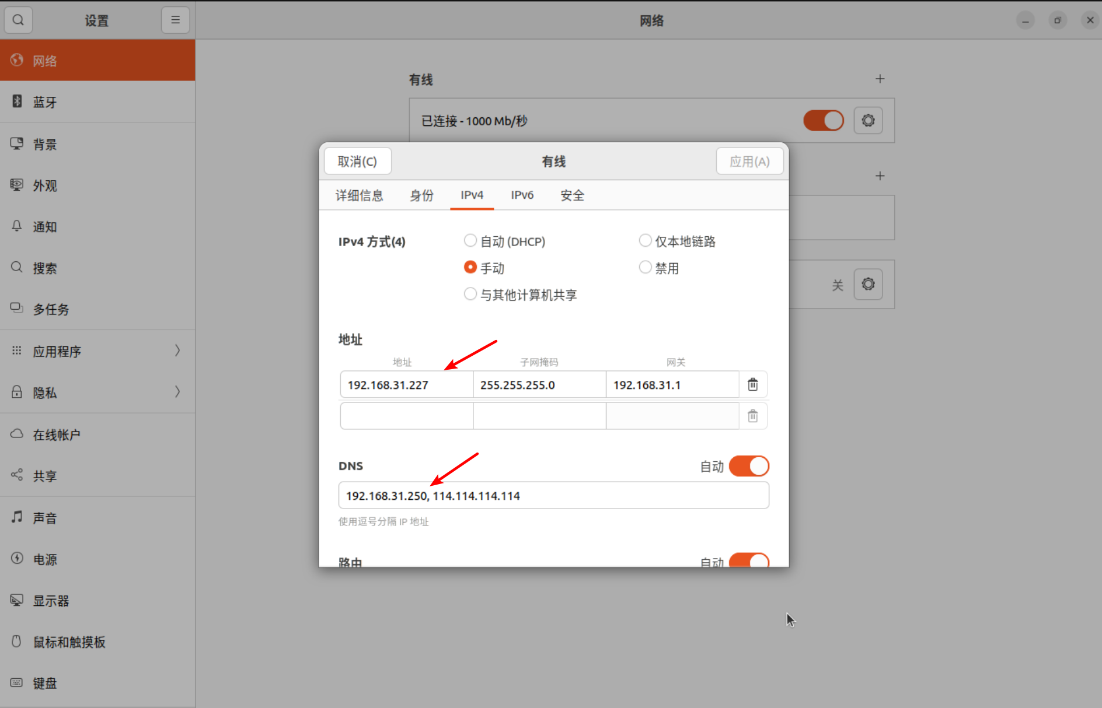Open 外观 settings in sidebar

coord(97,185)
